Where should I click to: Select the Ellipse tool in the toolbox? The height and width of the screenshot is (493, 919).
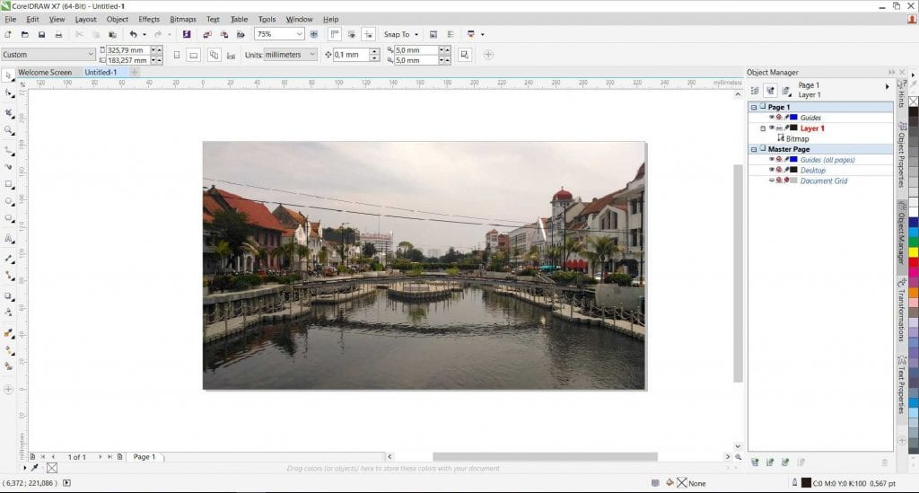(x=9, y=201)
